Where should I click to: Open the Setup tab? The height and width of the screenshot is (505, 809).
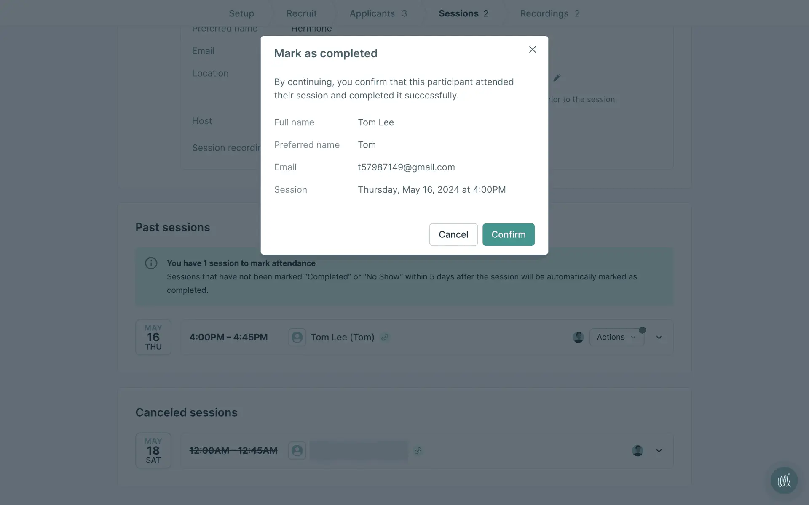pos(241,13)
